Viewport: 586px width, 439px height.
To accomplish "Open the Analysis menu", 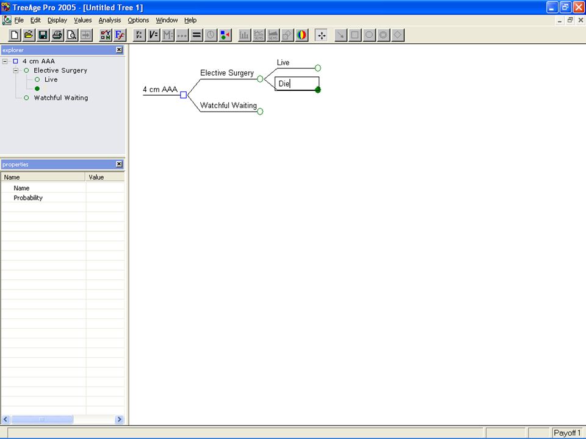I will pos(109,20).
